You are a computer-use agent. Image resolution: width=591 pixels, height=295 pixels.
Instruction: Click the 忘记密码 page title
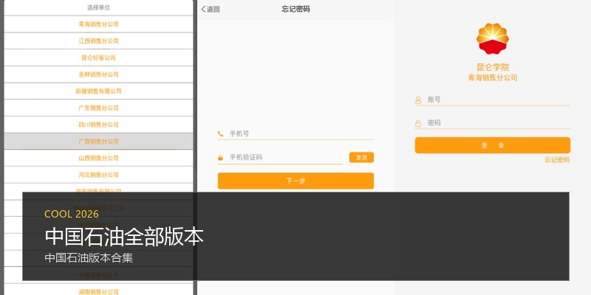[296, 9]
